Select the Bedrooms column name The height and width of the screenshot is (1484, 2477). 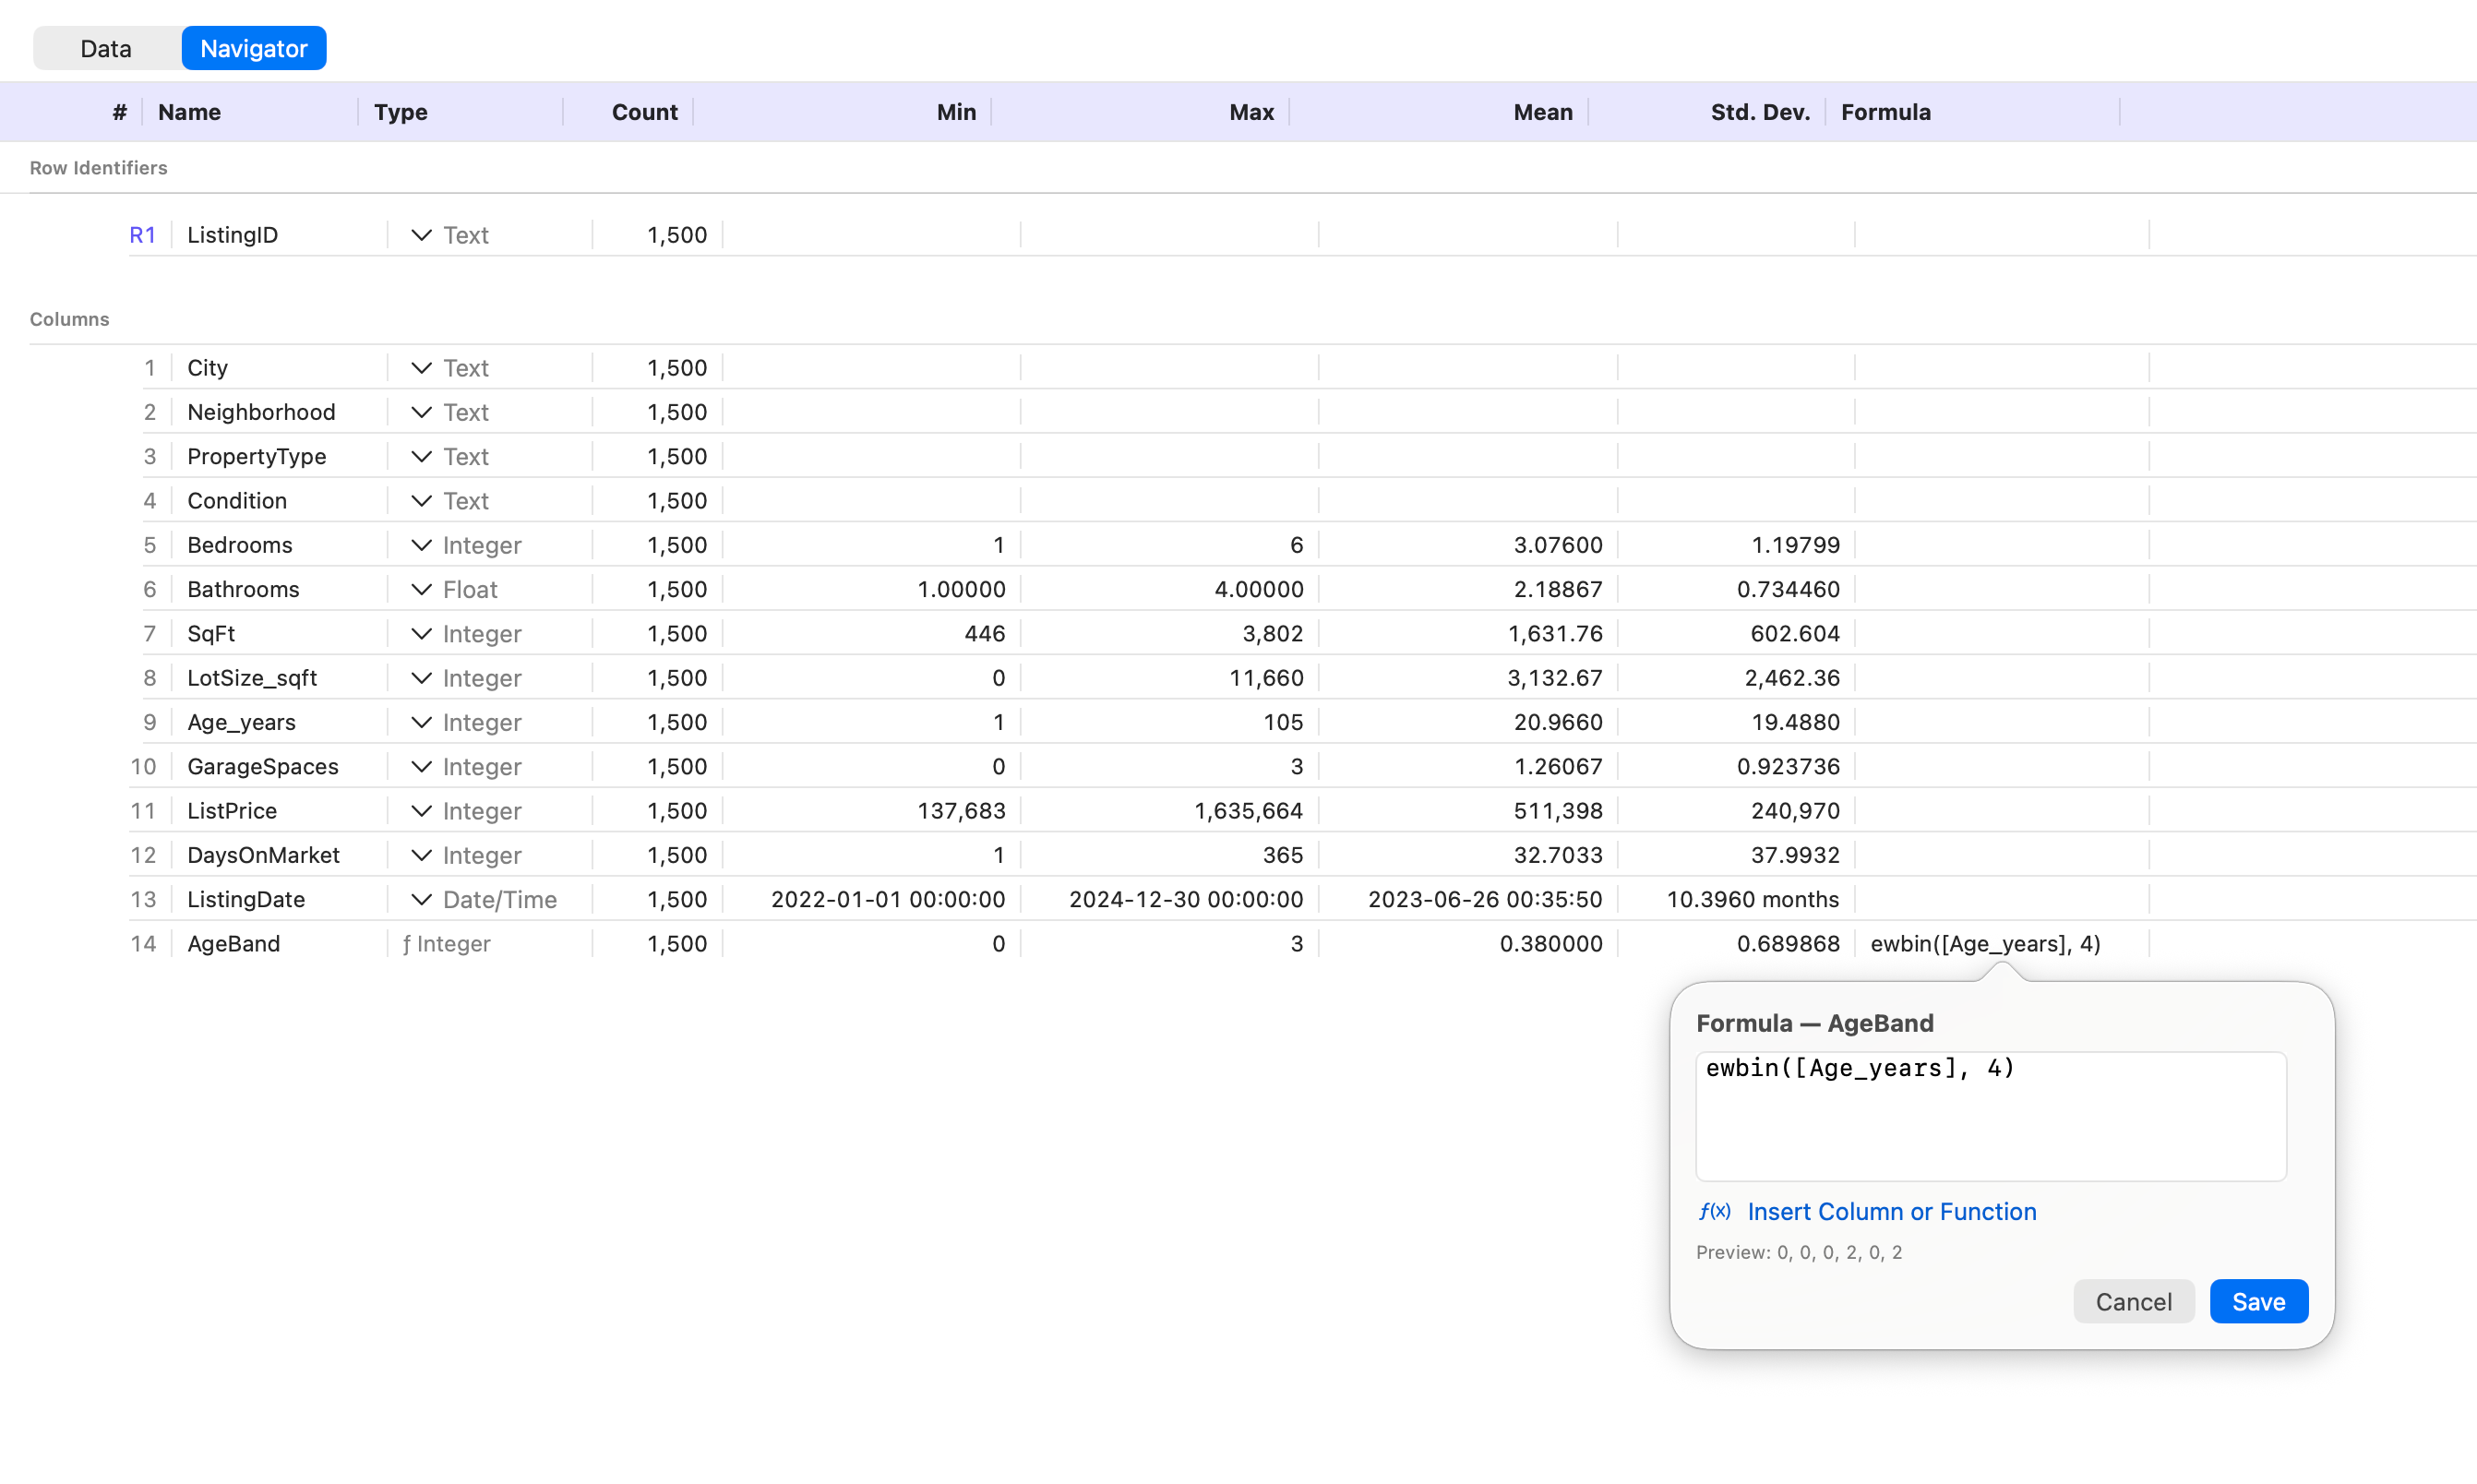pyautogui.click(x=239, y=545)
